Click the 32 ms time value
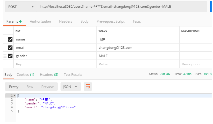Image resolution: width=213 pixels, height=124 pixels. tap(187, 74)
